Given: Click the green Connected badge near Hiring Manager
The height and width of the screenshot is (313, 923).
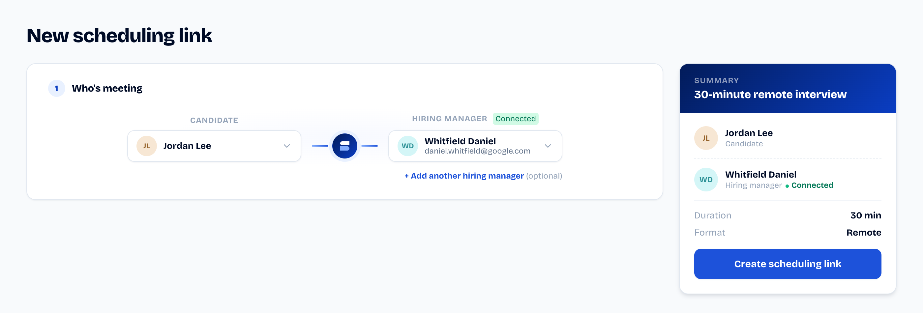Looking at the screenshot, I should [x=515, y=119].
